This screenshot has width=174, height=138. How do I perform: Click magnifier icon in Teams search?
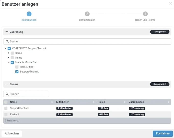coord(7,94)
